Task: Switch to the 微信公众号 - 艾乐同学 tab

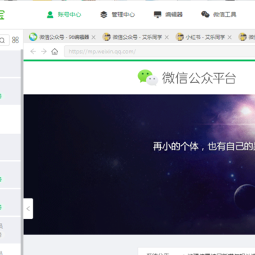Action: [x=136, y=37]
